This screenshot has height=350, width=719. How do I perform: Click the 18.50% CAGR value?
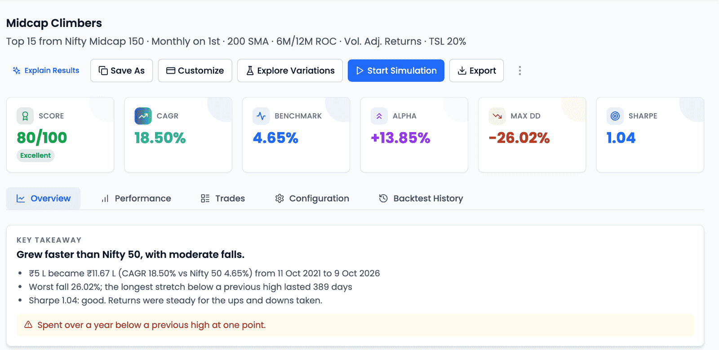click(x=160, y=137)
